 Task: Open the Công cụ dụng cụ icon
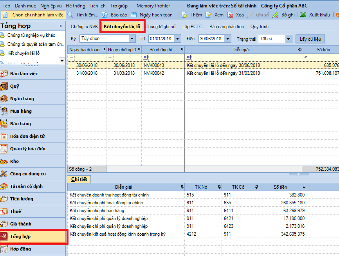coord(4,174)
